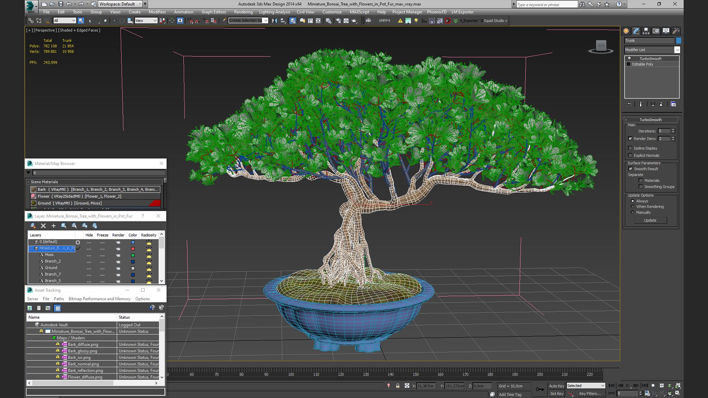Enable Separate by Materials checkbox

641,181
